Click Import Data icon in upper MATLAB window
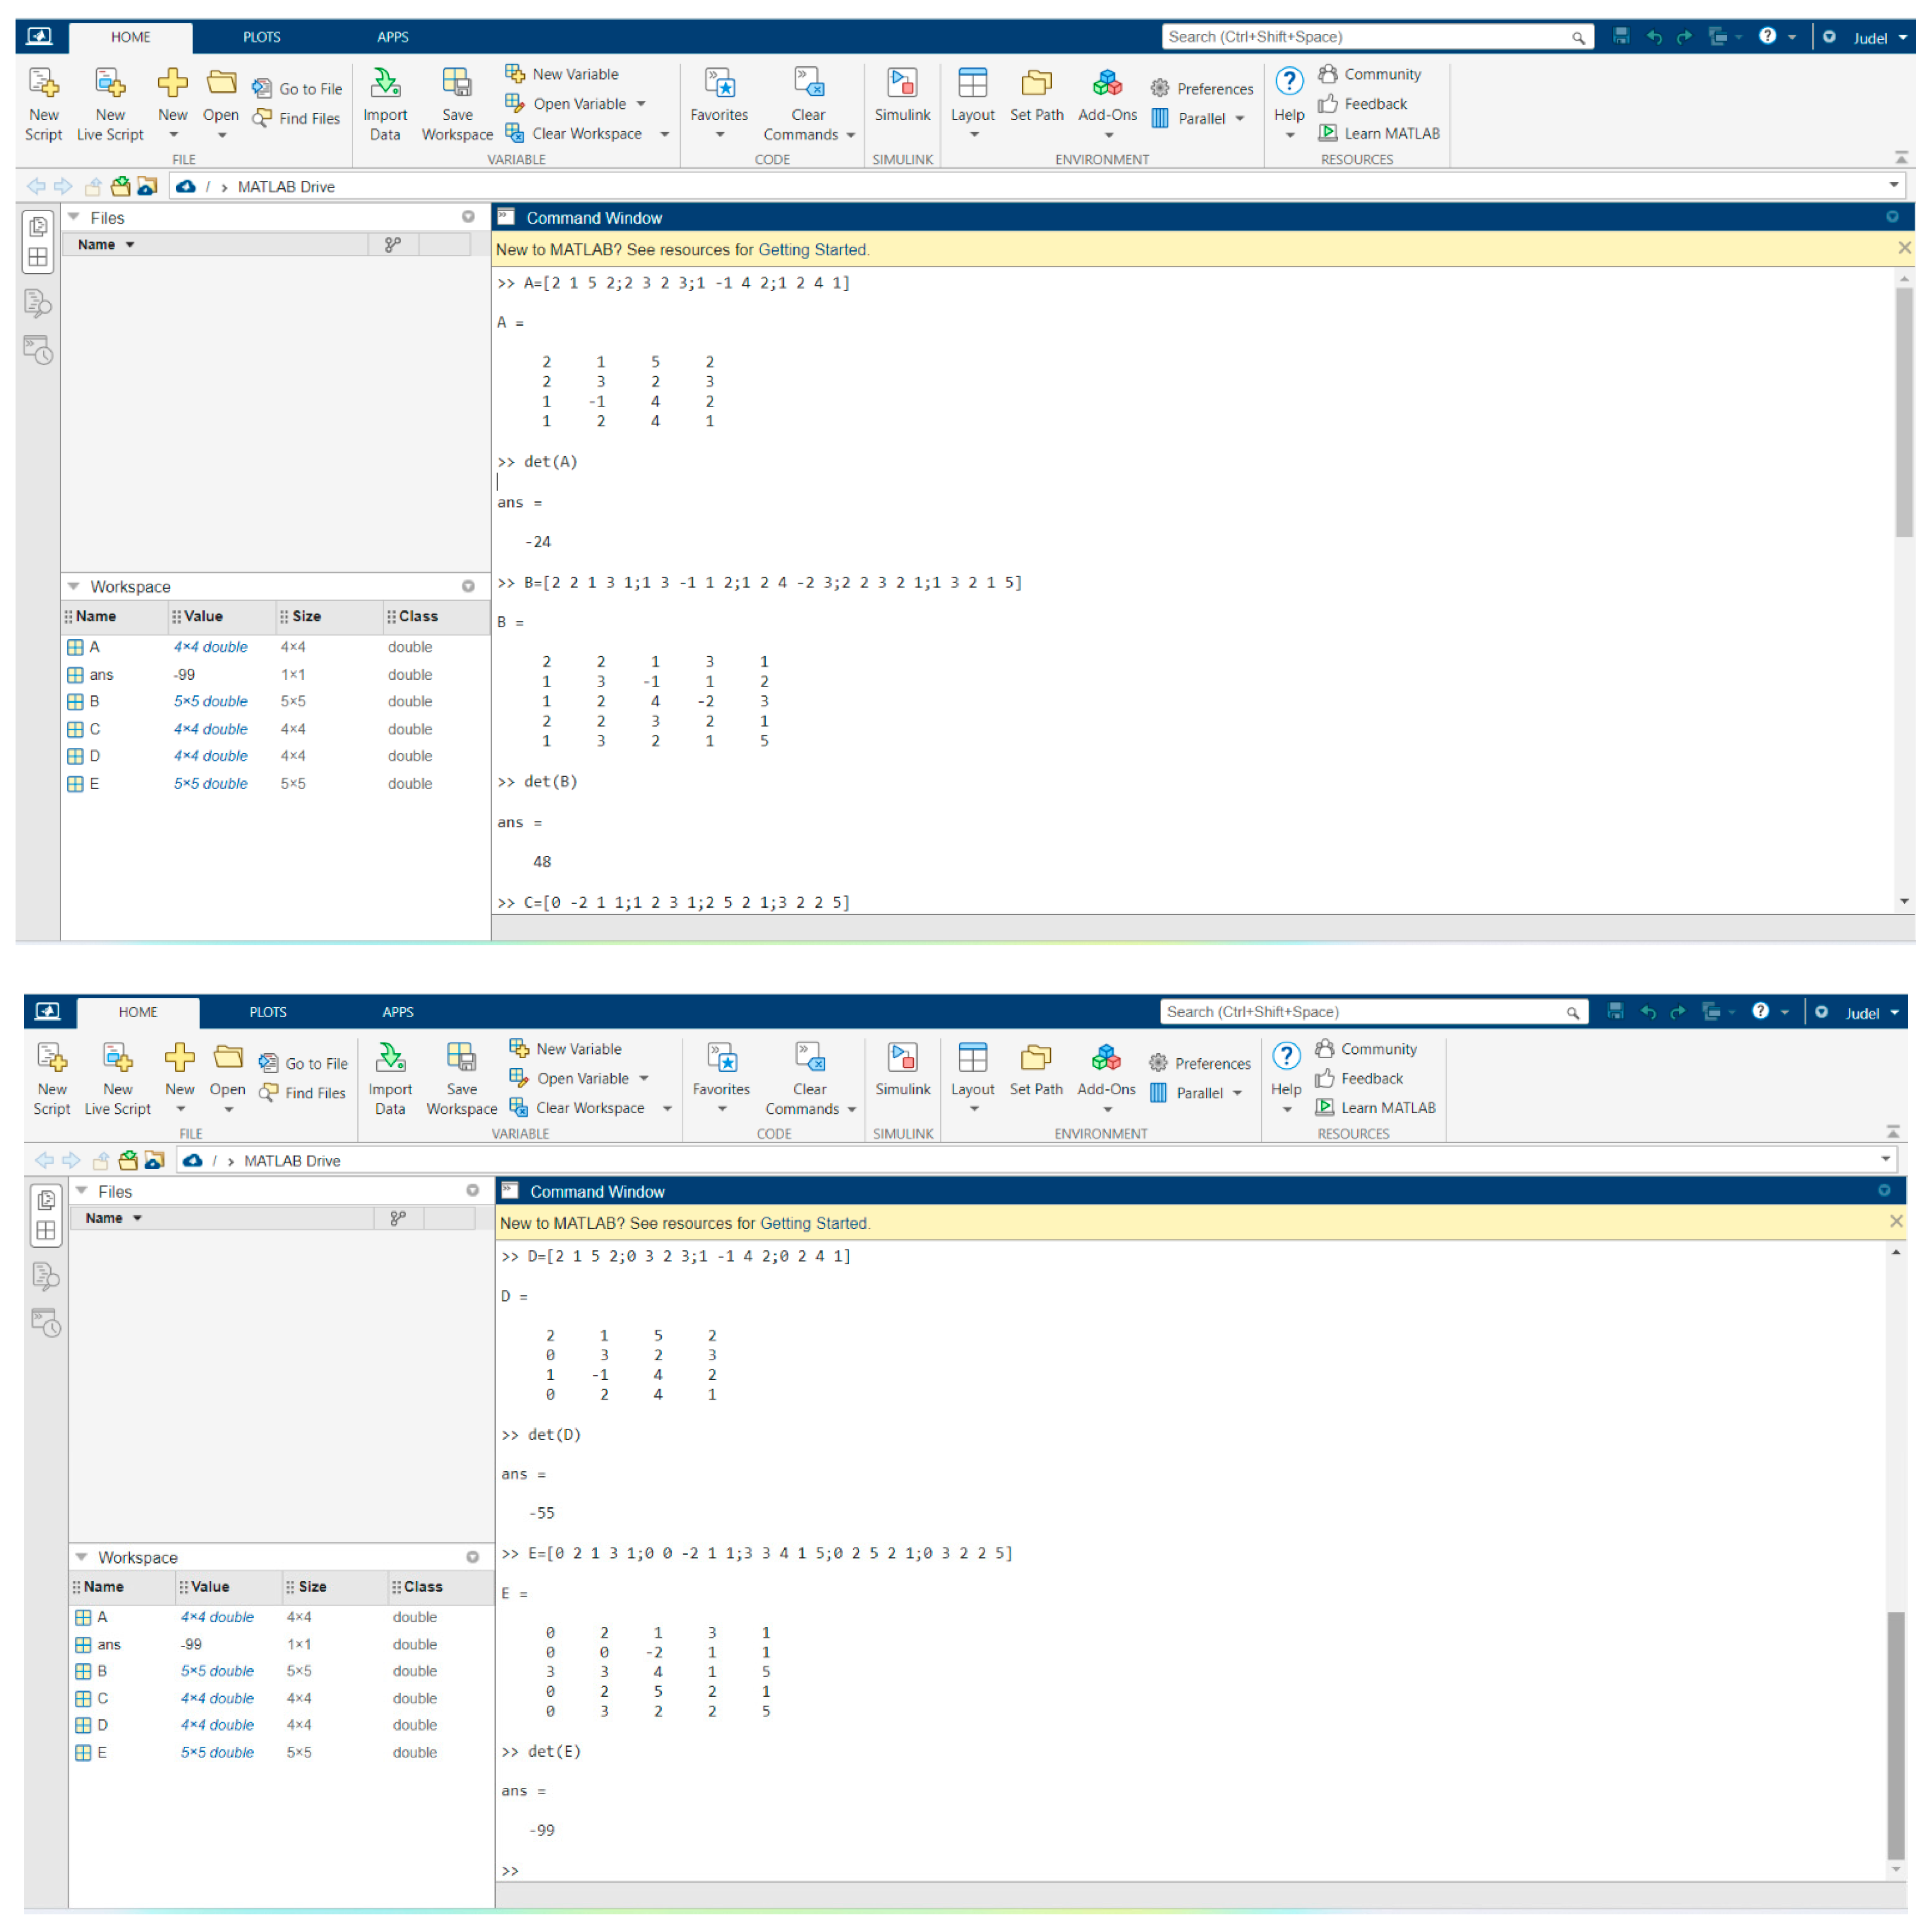Screen dimensions: 1932x1929 coord(385,83)
